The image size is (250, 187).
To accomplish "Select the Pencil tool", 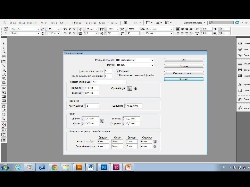I will point(4,74).
